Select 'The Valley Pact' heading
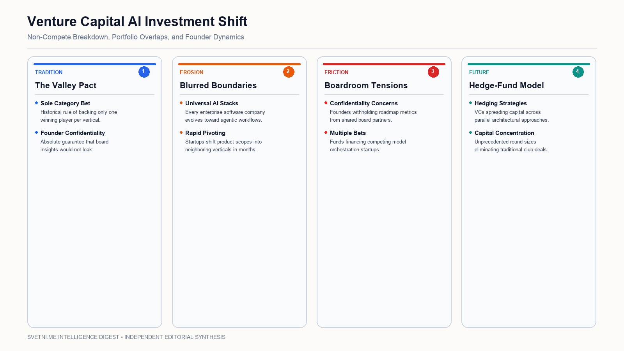This screenshot has width=624, height=351. tap(66, 85)
